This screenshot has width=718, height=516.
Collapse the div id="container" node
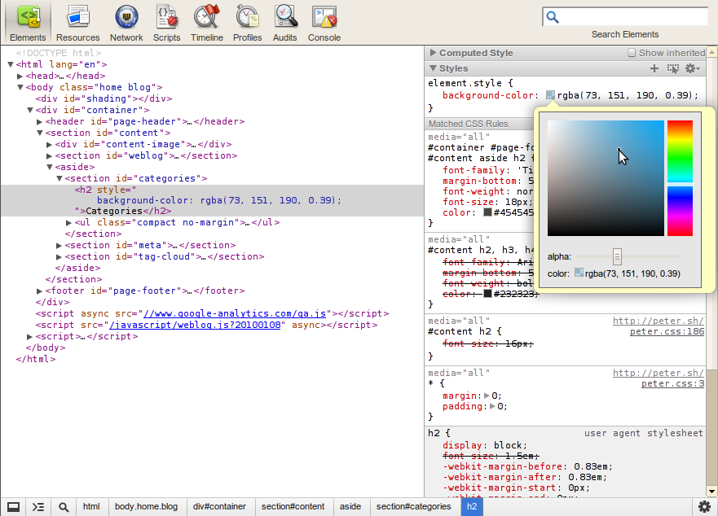coord(30,110)
